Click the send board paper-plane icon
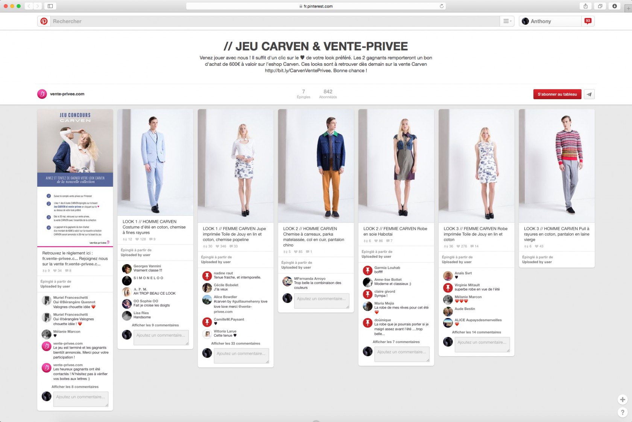Image resolution: width=632 pixels, height=422 pixels. 589,94
